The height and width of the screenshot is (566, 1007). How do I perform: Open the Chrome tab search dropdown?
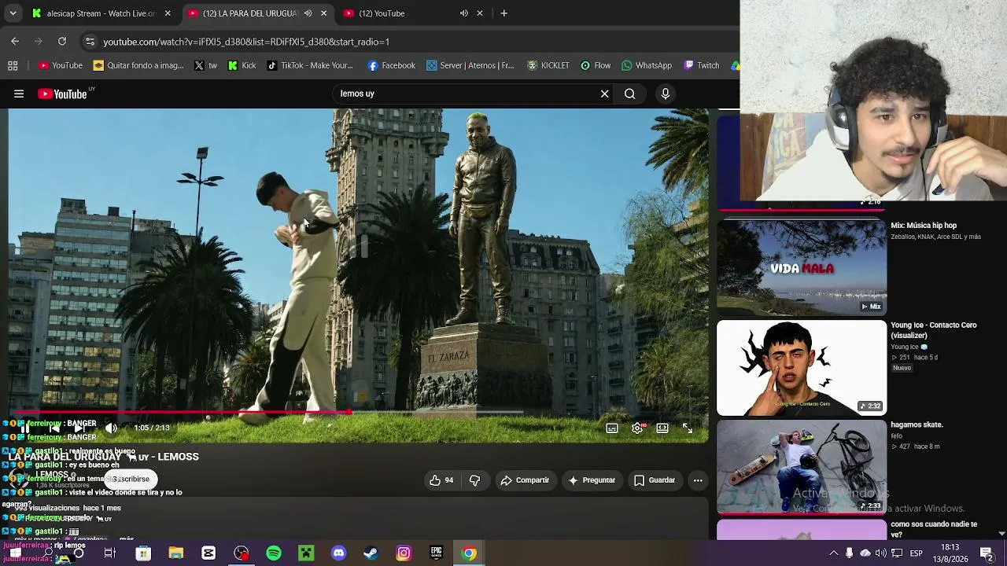[x=13, y=13]
